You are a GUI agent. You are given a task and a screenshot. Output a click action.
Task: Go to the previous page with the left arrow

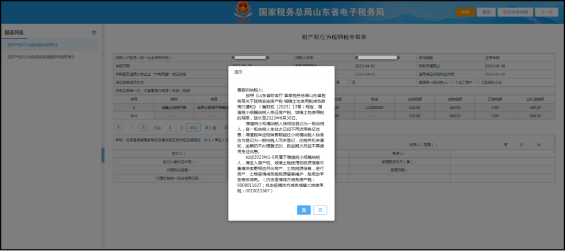120,127
